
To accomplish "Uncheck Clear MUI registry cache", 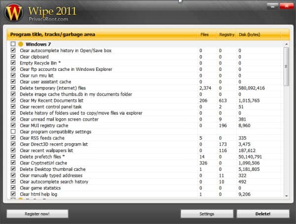I will point(13,125).
